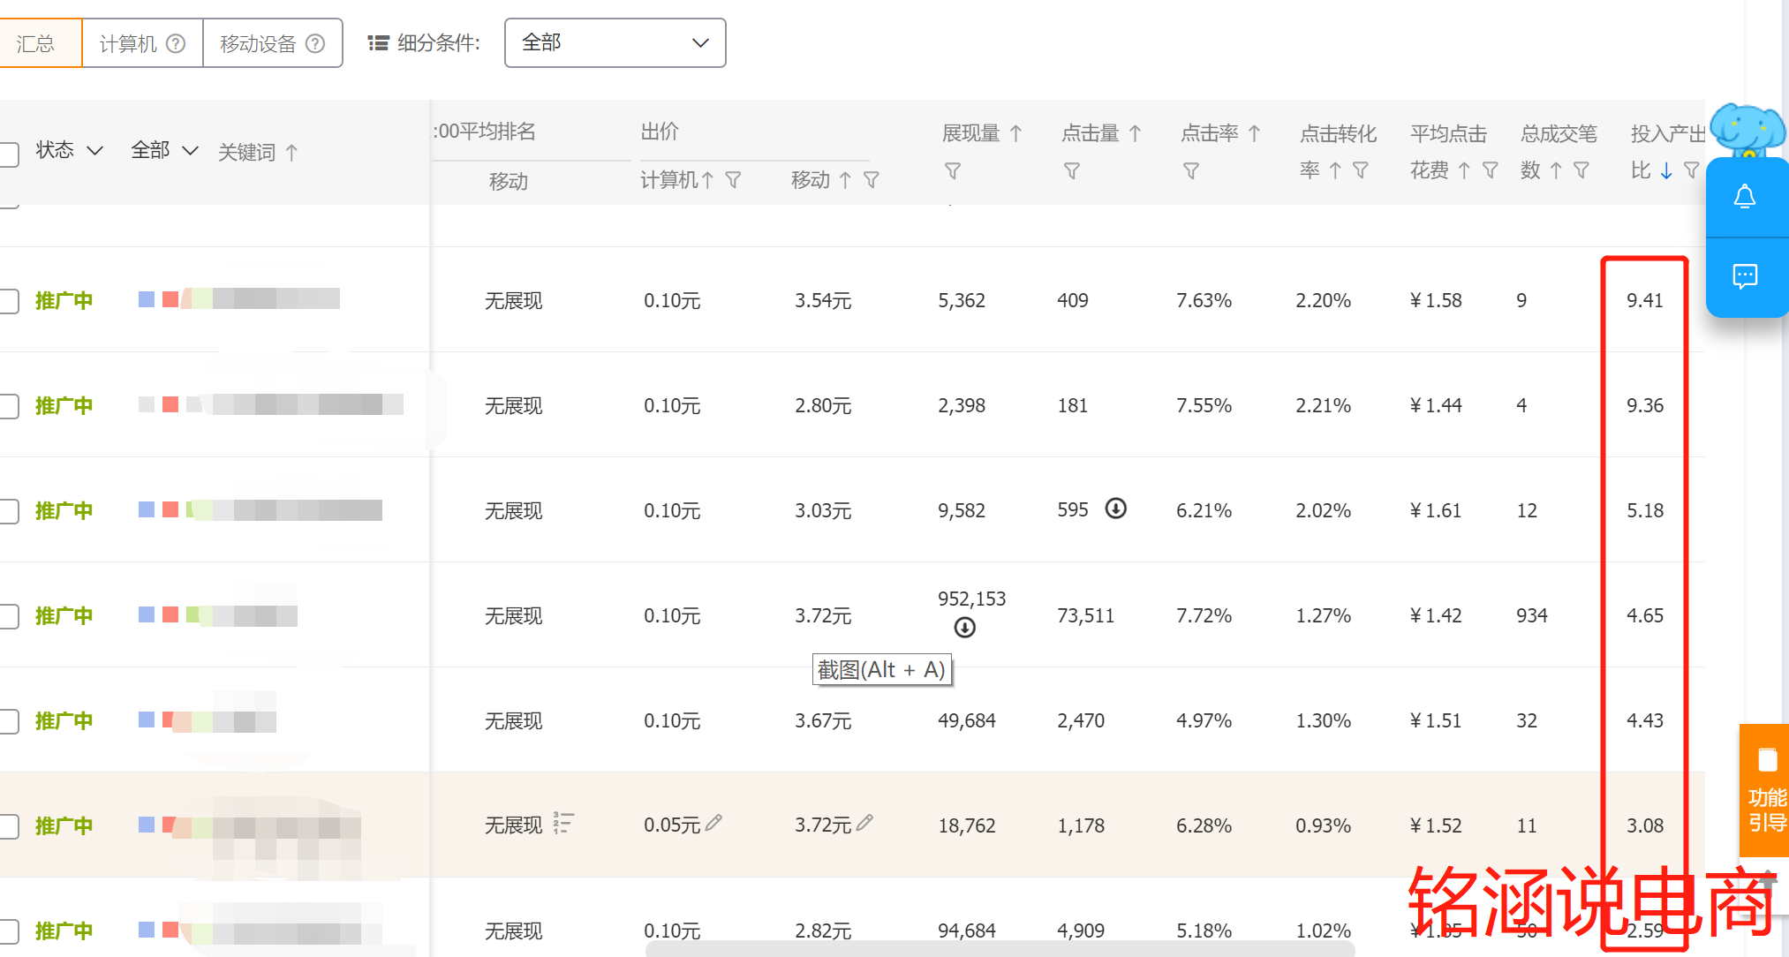Sort 点击率 column arrow

click(1255, 133)
